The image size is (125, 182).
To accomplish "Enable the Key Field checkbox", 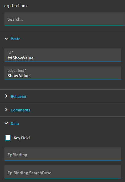I will click(8, 138).
